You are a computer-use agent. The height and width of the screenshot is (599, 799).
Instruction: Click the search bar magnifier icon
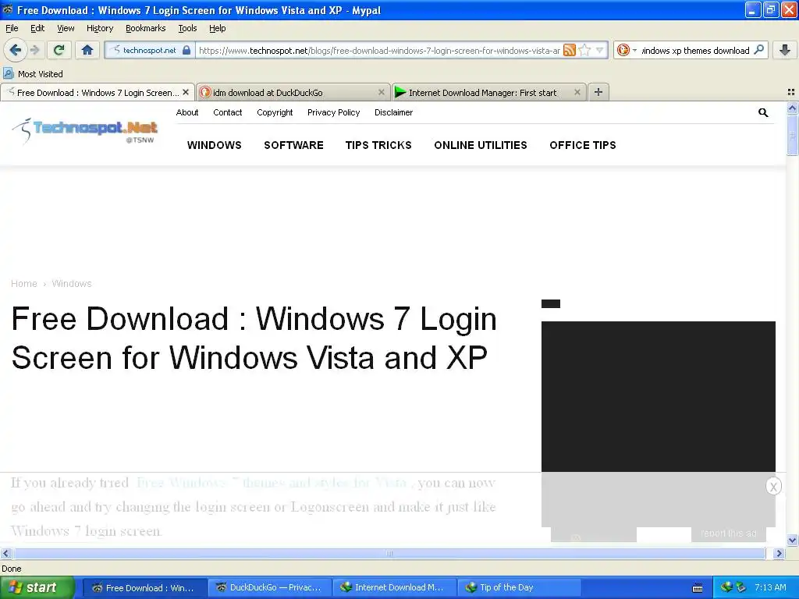(758, 50)
